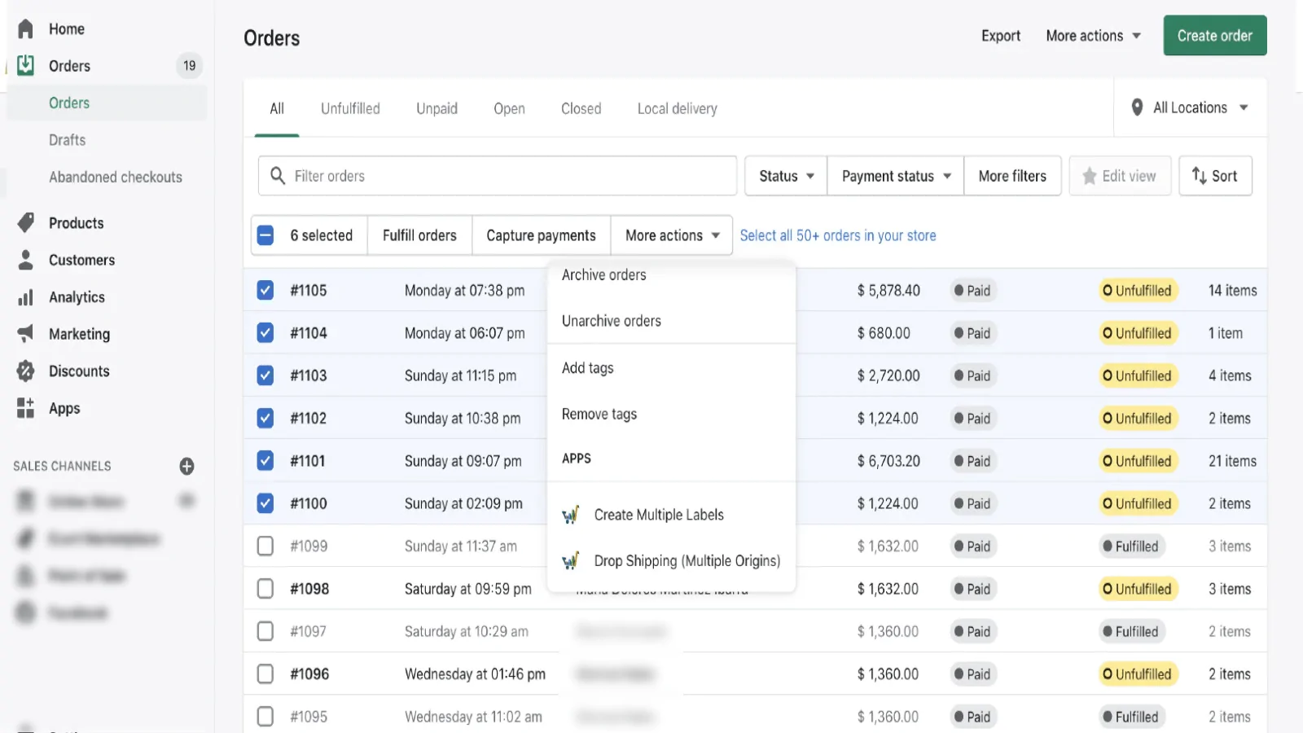Click the orders count badge 19
This screenshot has height=733, width=1303.
(189, 65)
